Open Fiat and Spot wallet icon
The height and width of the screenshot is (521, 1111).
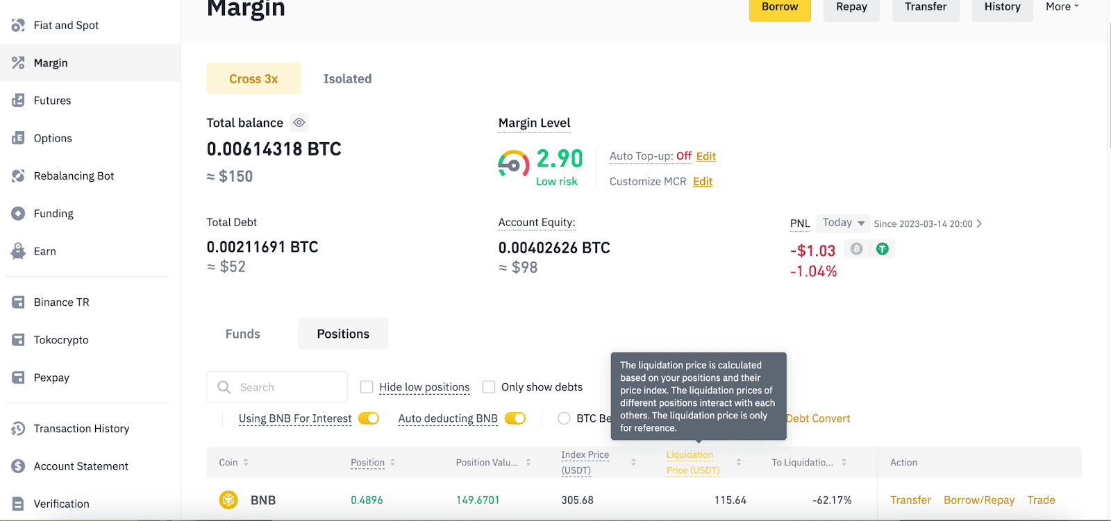click(x=18, y=26)
